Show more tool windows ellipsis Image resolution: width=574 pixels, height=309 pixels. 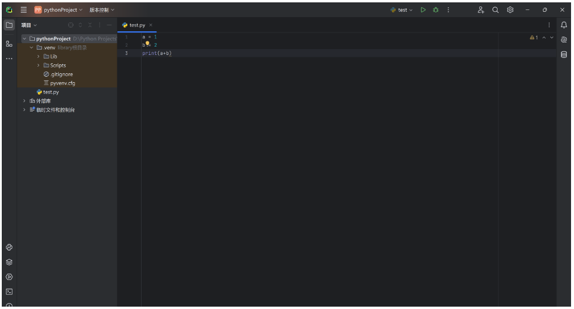pyautogui.click(x=9, y=58)
